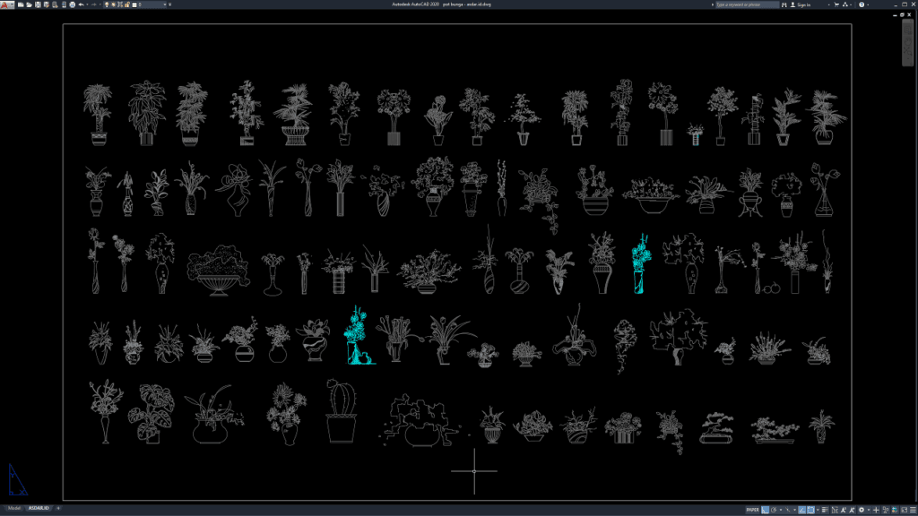Save the drawing via Quick Access toolbar
The image size is (918, 516).
[x=38, y=5]
